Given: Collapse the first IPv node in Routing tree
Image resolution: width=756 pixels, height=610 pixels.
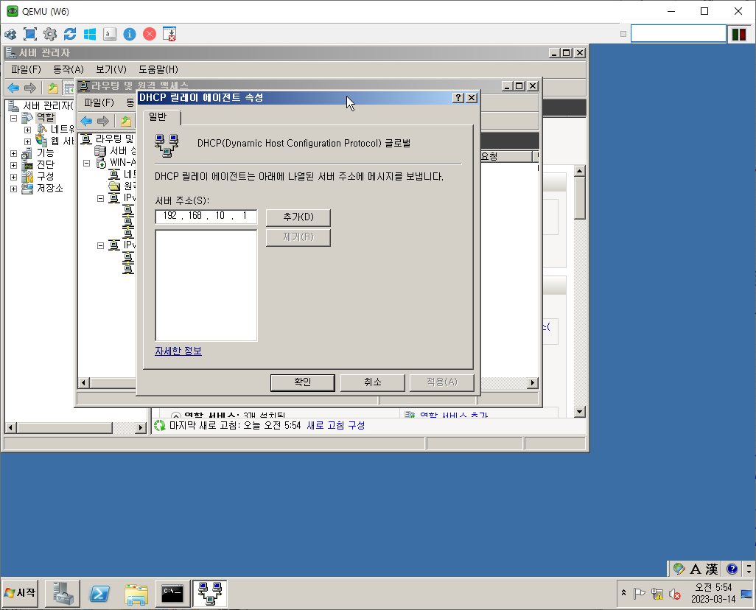Looking at the screenshot, I should (x=100, y=198).
